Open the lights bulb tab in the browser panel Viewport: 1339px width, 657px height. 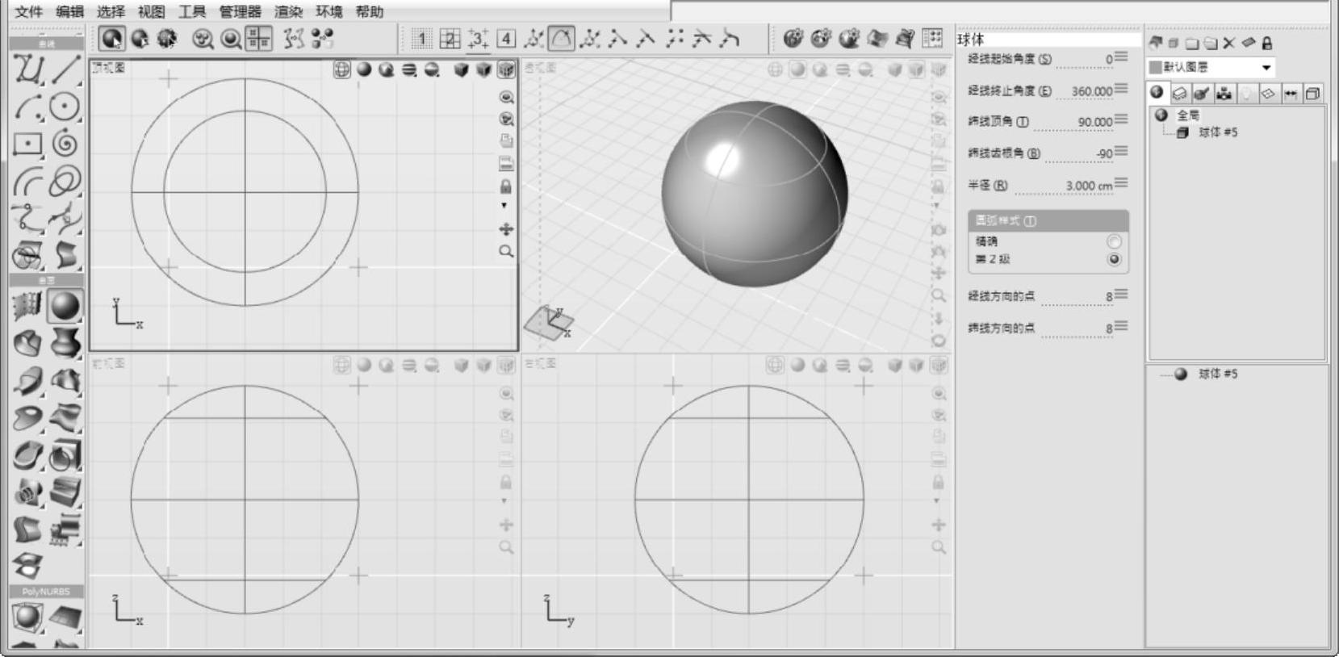pyautogui.click(x=1246, y=94)
